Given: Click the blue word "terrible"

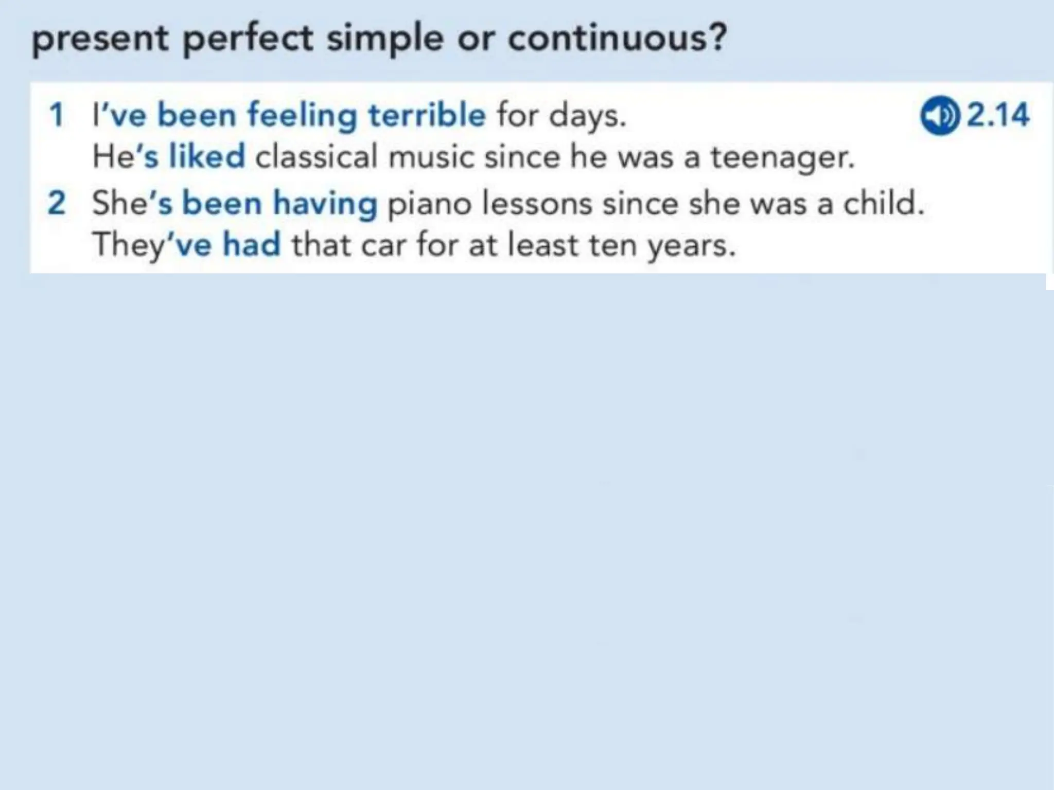Looking at the screenshot, I should click(427, 115).
